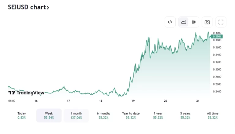235x134 pixels.
Task: Switch to candlestick chart view
Action: 194,22
